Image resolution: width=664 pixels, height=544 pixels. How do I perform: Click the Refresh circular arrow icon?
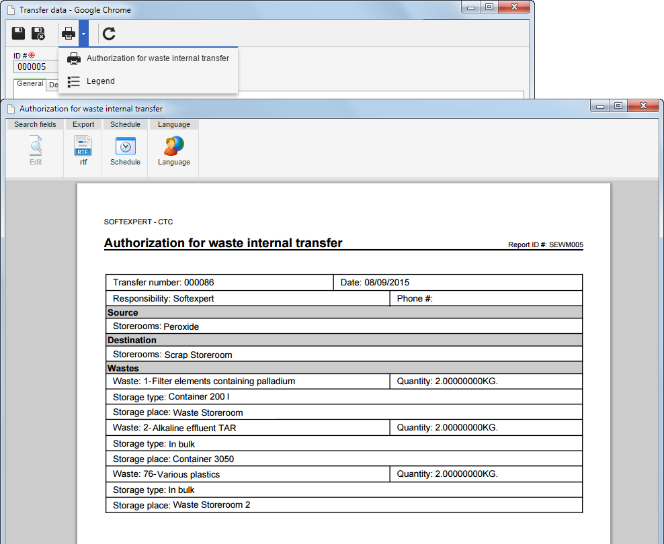(x=110, y=34)
